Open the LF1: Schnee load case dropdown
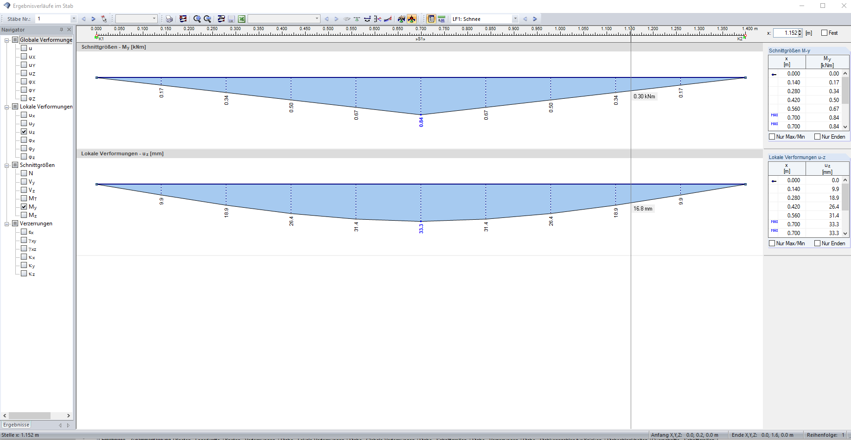The image size is (851, 440). (x=515, y=19)
